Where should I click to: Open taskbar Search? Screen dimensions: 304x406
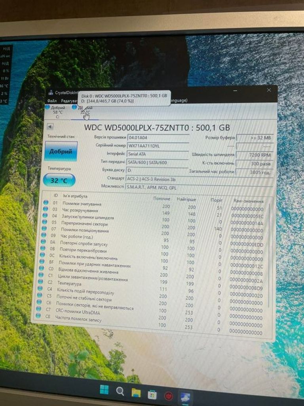tap(120, 391)
